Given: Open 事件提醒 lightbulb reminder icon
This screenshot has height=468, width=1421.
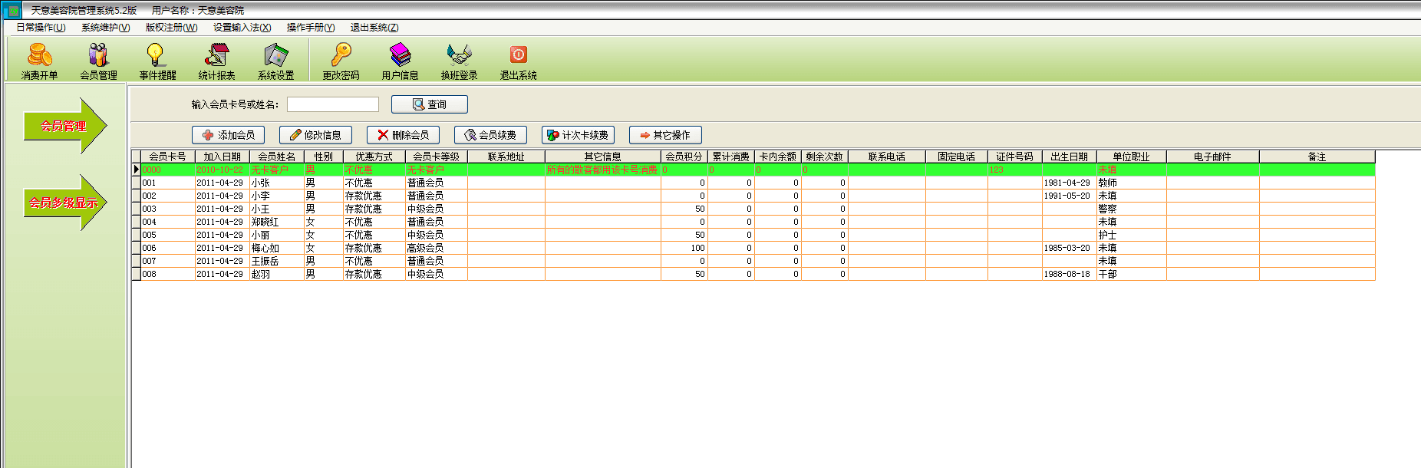Looking at the screenshot, I should pos(157,60).
